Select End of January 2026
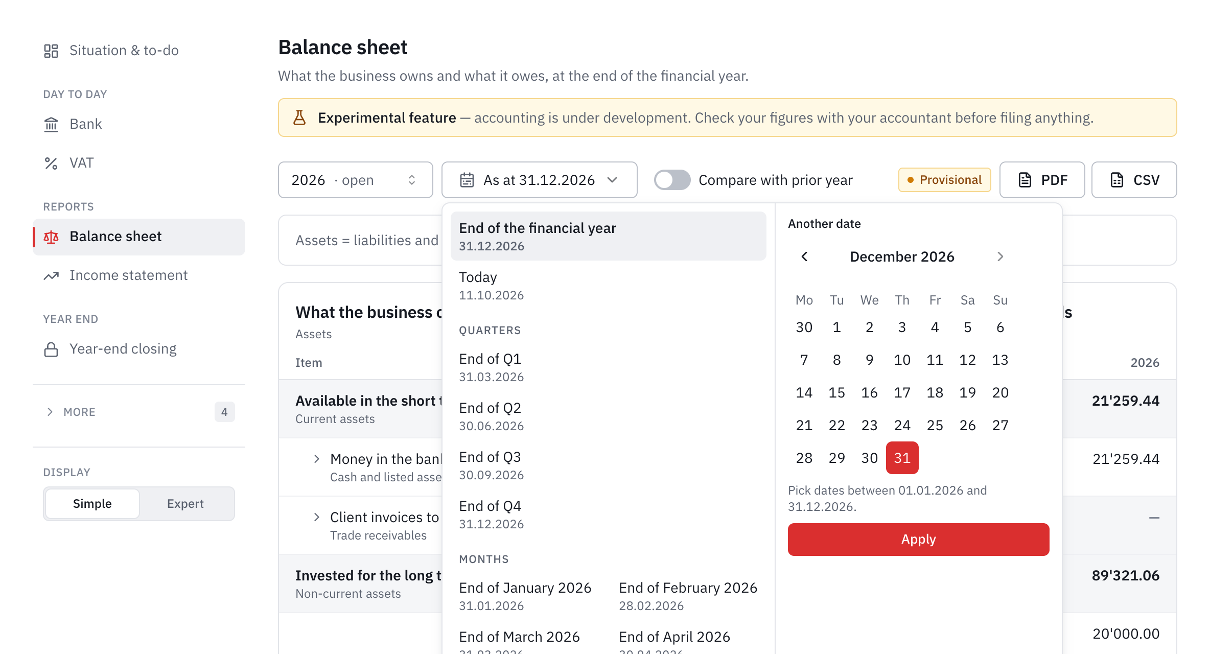This screenshot has height=654, width=1210. pos(529,596)
